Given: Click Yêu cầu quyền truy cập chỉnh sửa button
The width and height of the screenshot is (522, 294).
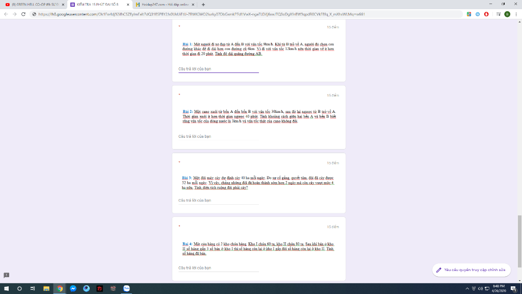Looking at the screenshot, I should (x=471, y=270).
